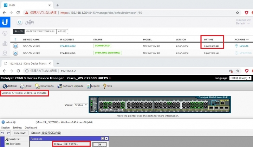Click UPDATING (WRITING) status badge
The image size is (253, 147).
108,53
